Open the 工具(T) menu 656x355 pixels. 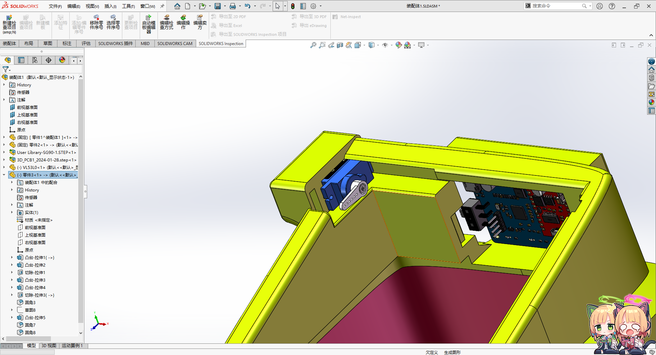click(x=128, y=6)
